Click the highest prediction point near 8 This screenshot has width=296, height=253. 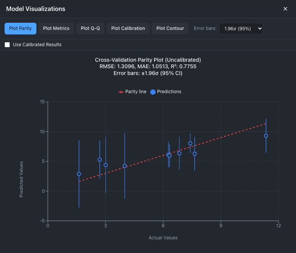click(190, 144)
